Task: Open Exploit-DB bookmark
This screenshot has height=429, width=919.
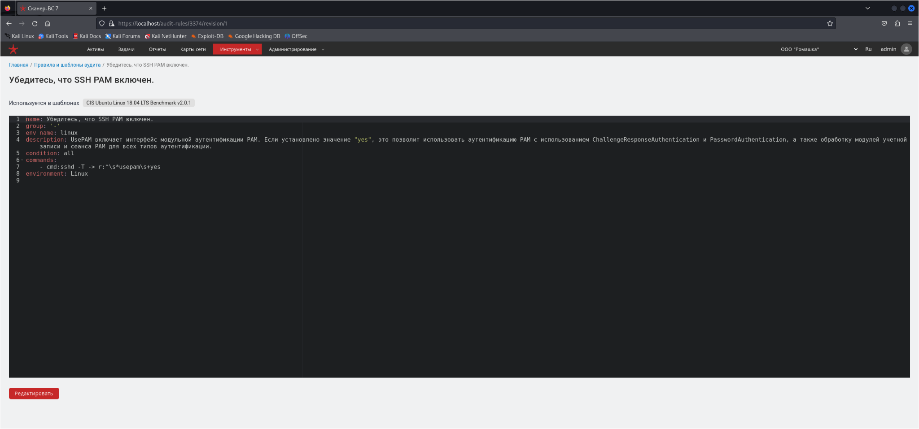Action: 207,36
